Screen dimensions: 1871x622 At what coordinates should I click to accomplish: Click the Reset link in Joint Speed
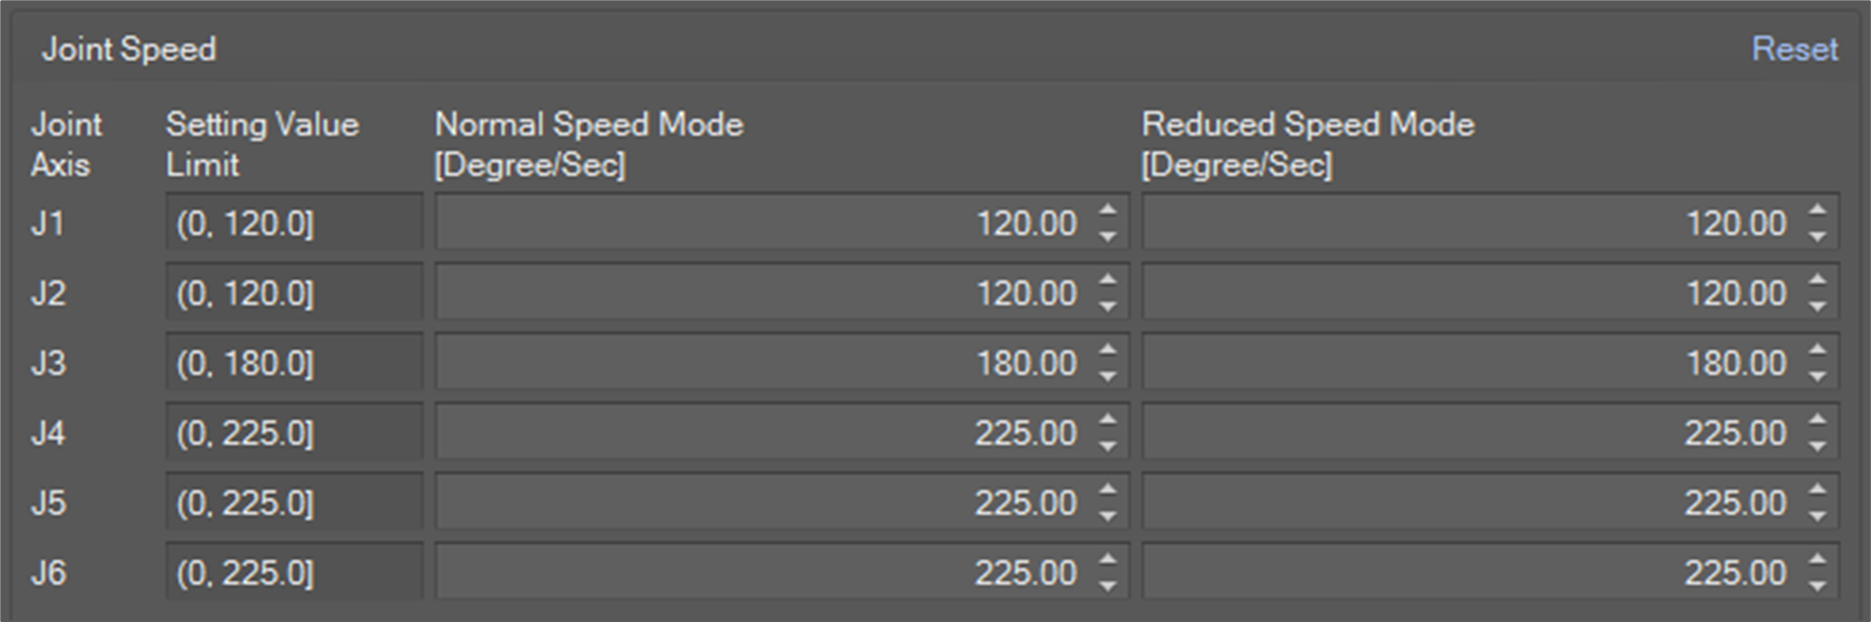(1794, 49)
